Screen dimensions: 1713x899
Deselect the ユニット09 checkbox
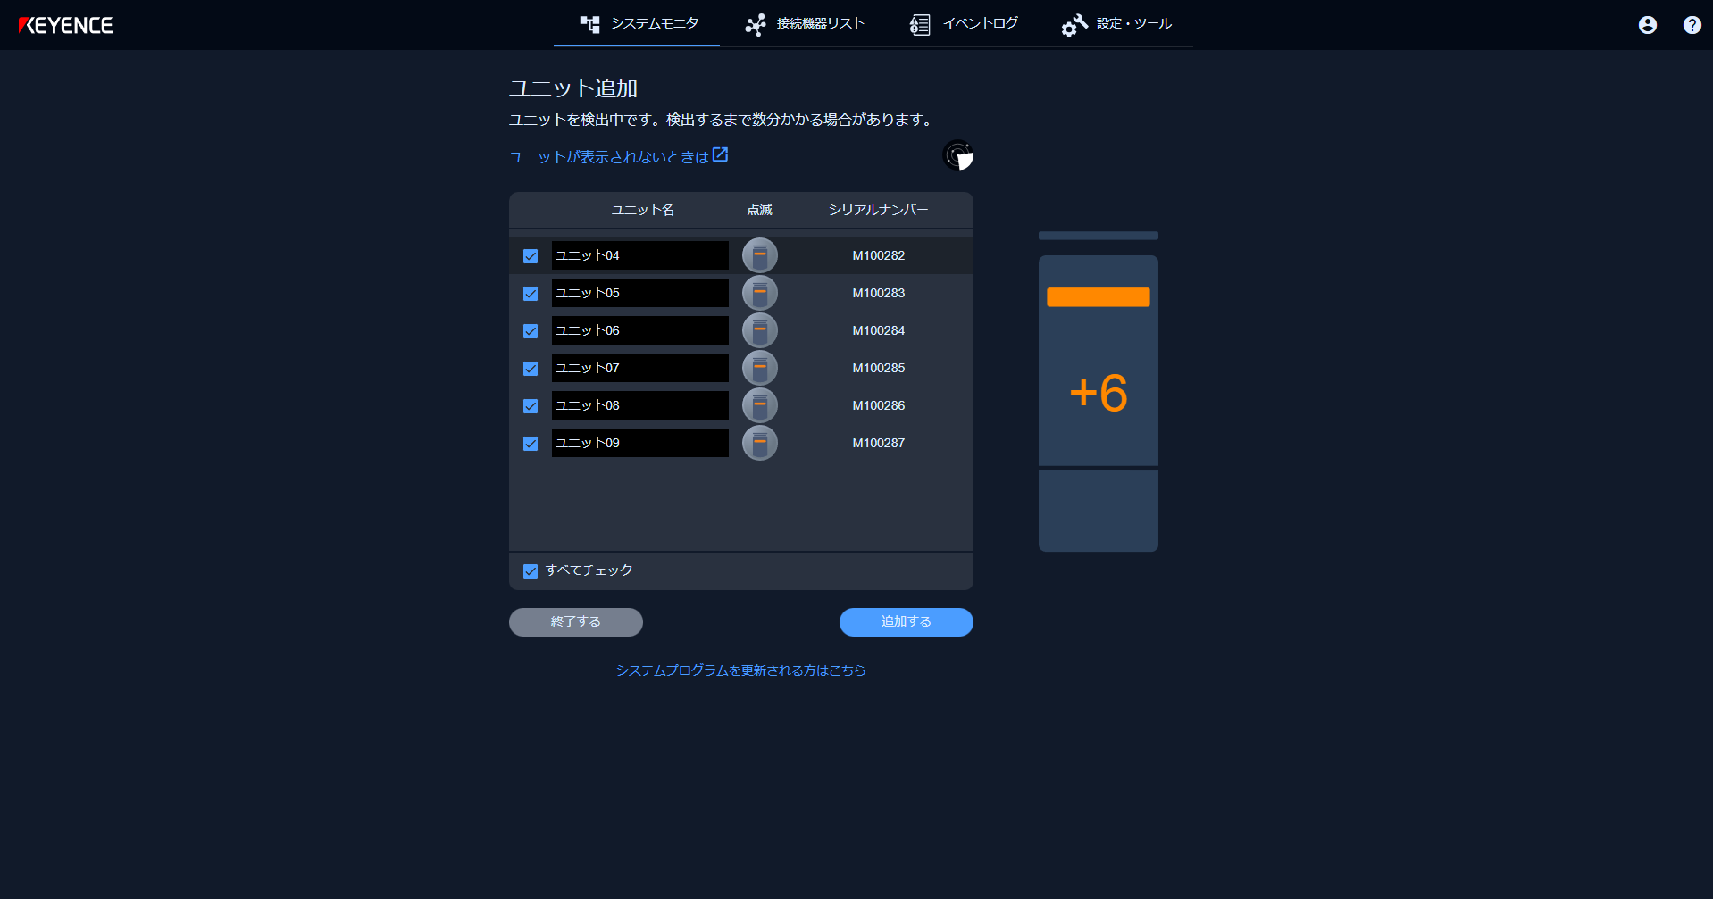[x=531, y=444]
